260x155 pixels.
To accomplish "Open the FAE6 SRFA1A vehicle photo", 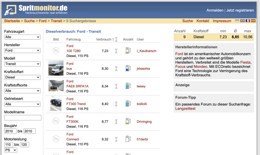I will click(56, 86).
